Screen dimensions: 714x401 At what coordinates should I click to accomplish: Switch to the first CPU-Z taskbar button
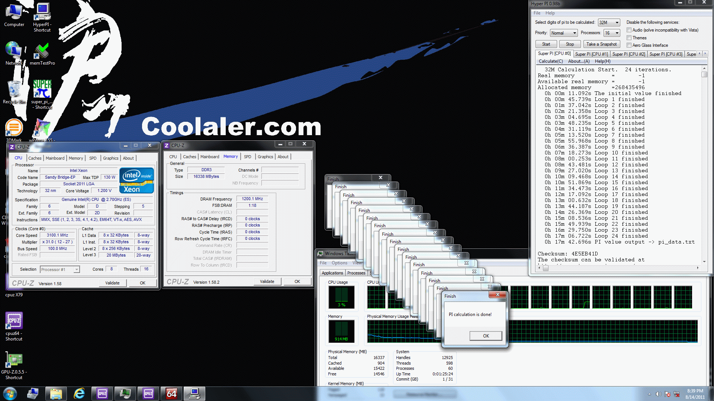pos(102,394)
